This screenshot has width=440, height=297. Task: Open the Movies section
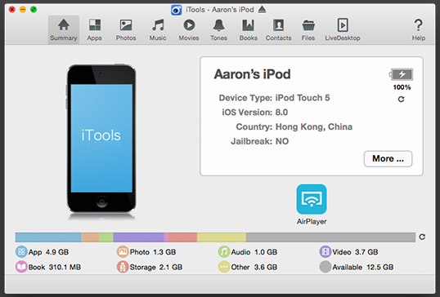click(x=189, y=29)
